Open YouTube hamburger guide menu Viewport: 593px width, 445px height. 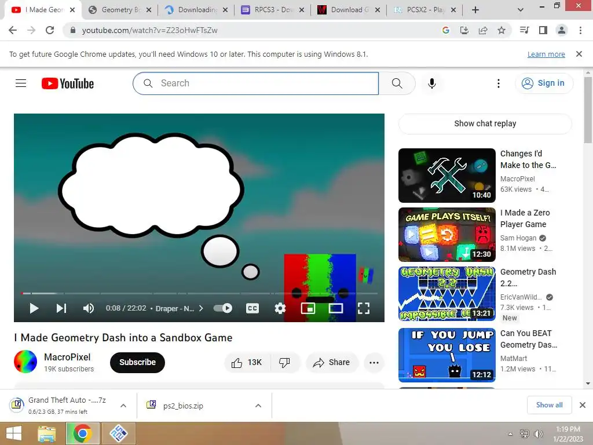[21, 83]
